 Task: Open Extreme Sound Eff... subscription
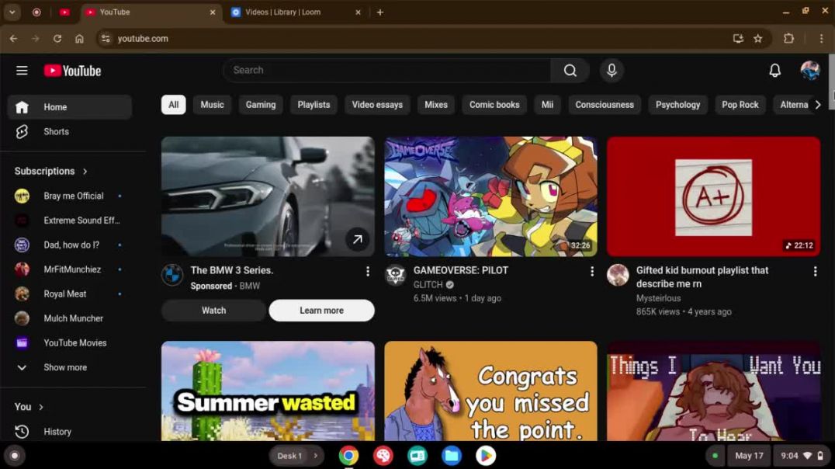(70, 221)
